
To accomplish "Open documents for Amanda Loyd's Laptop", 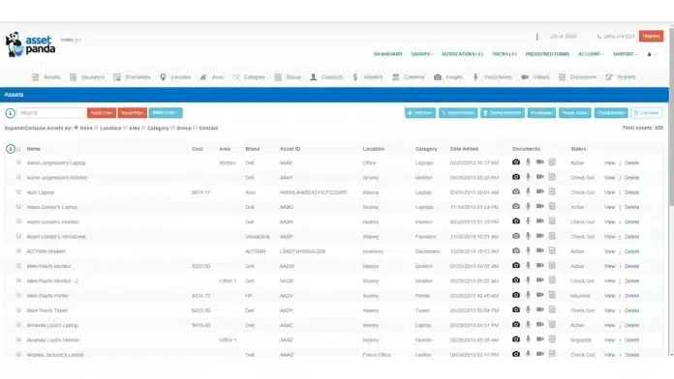I will pyautogui.click(x=552, y=325).
